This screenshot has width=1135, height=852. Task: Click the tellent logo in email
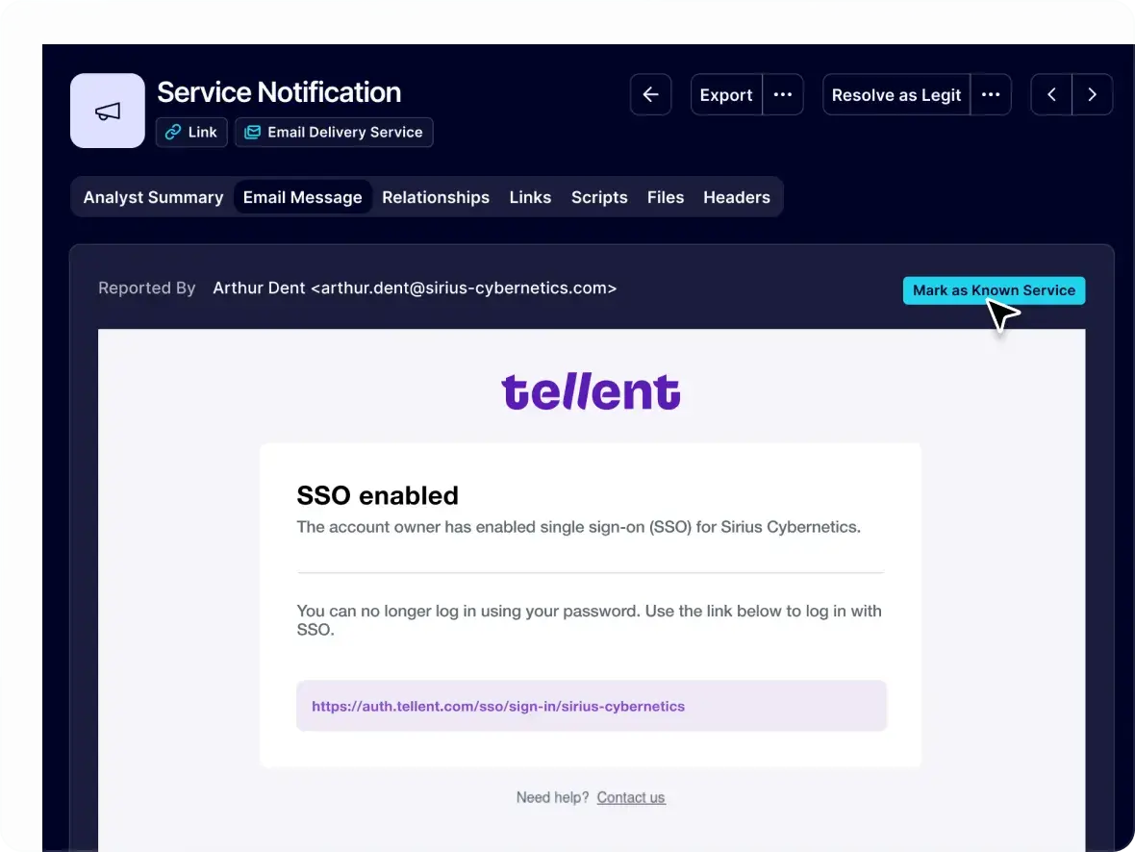pyautogui.click(x=591, y=392)
